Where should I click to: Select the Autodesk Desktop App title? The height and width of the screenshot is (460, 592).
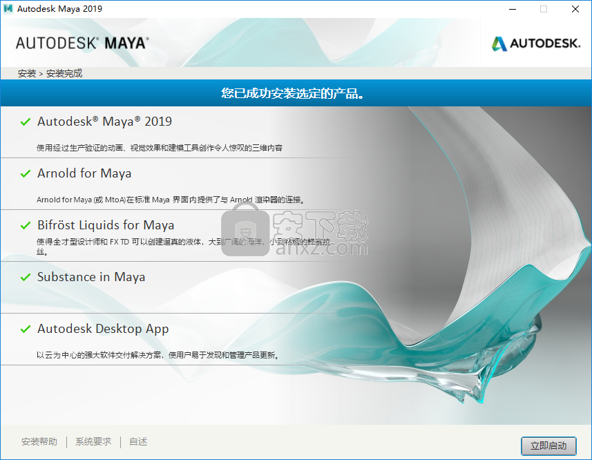(103, 329)
